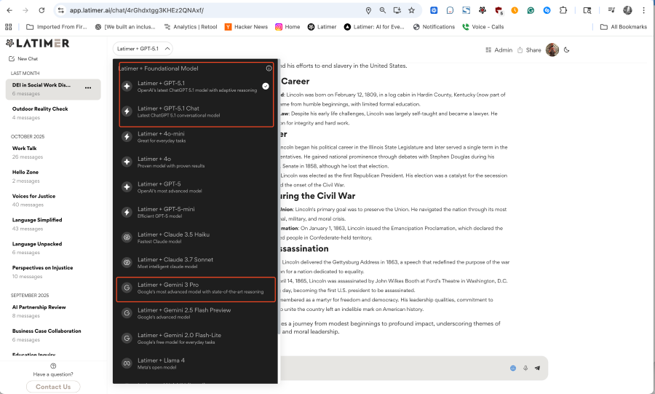This screenshot has width=655, height=394.
Task: Open the Notifications bookmark
Action: pyautogui.click(x=434, y=27)
